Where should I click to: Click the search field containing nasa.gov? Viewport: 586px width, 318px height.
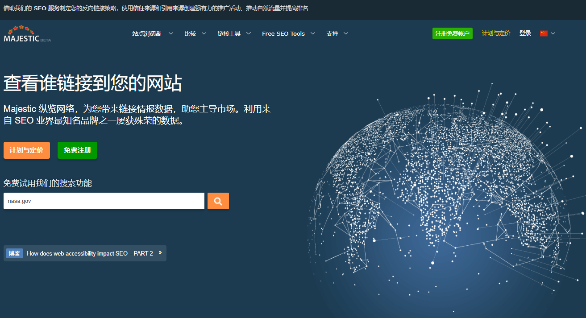click(104, 201)
